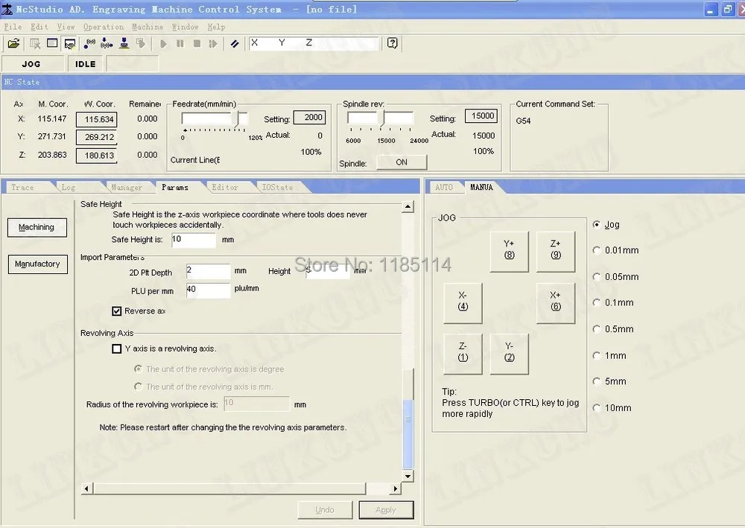745x528 pixels.
Task: Click the monitor display toolbar icon
Action: [x=70, y=44]
